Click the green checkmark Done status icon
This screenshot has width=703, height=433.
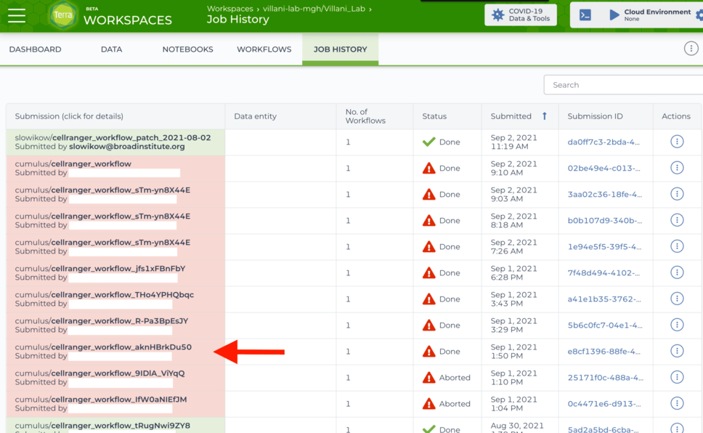429,142
